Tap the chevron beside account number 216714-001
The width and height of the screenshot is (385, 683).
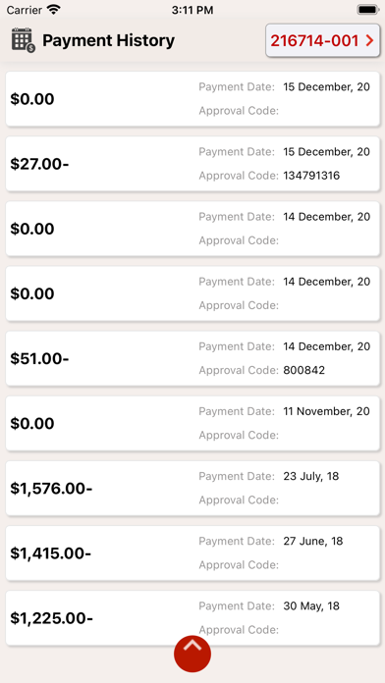tap(369, 40)
